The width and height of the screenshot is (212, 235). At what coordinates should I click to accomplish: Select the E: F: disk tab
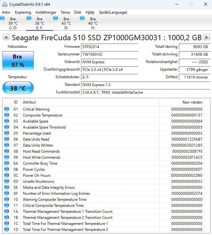tap(40, 23)
